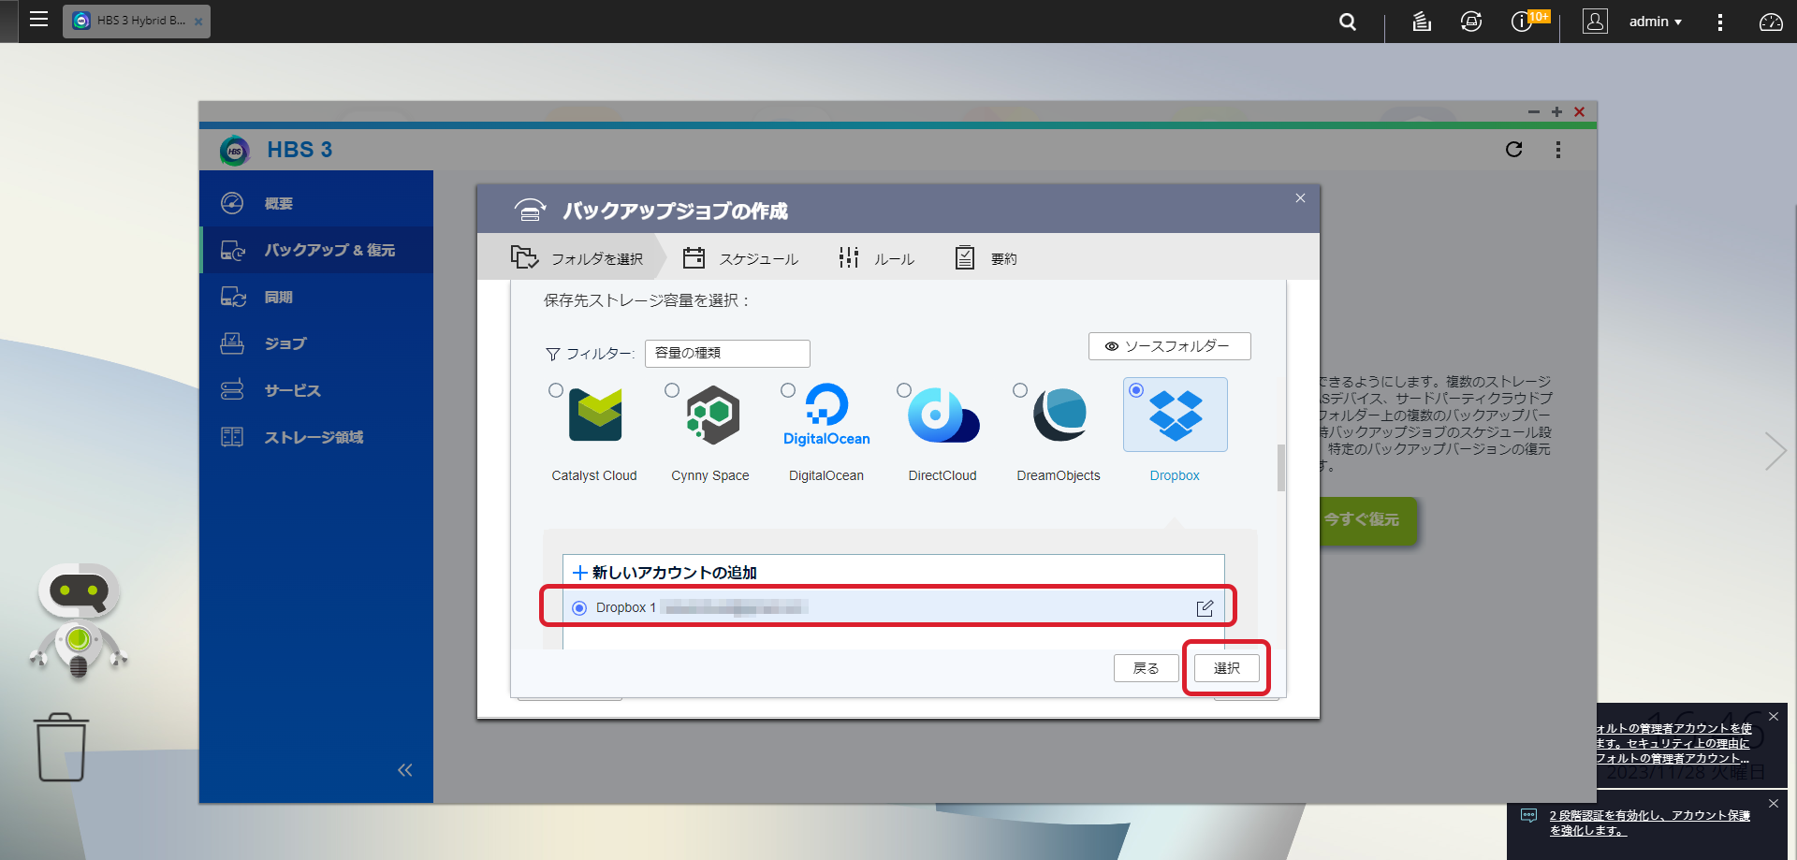Edit the Dropbox 1 account
Image resolution: width=1797 pixels, height=860 pixels.
1205,608
